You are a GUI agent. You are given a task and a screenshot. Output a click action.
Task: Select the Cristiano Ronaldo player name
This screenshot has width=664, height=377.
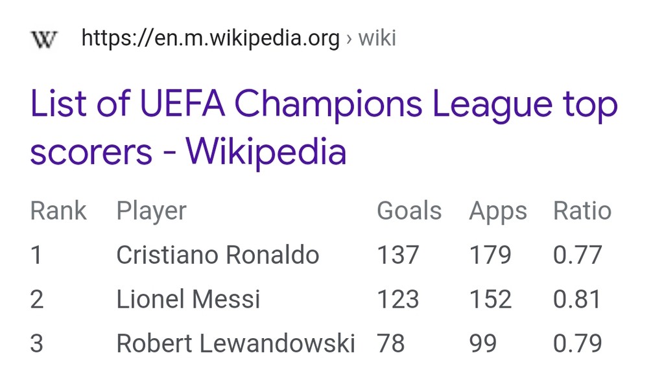click(217, 255)
